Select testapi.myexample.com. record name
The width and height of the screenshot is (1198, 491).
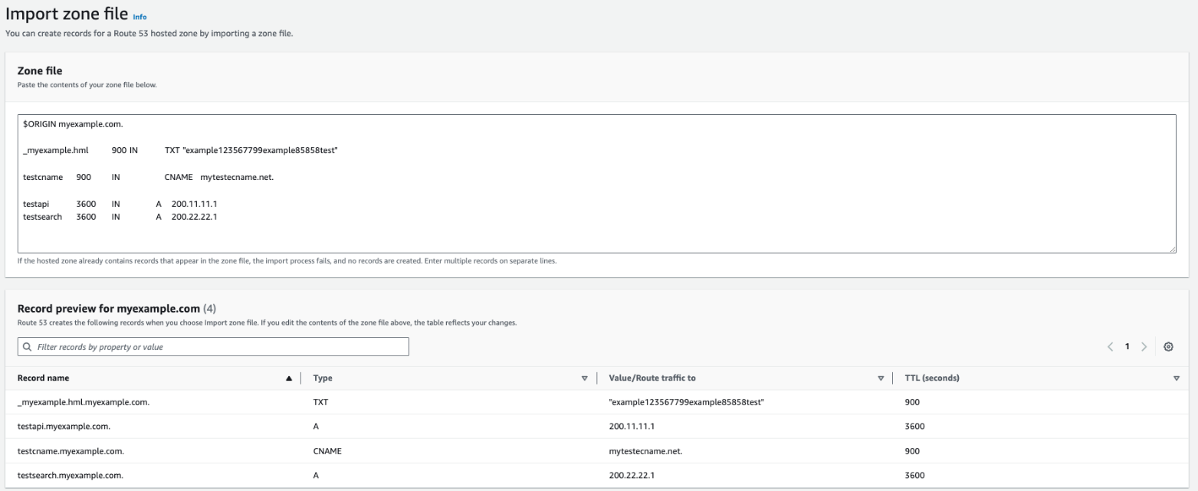point(64,427)
